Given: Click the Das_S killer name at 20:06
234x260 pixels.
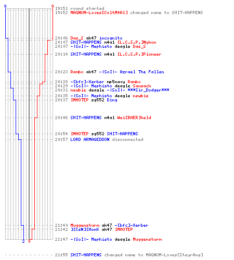Looking at the screenshot, I should pyautogui.click(x=77, y=38).
